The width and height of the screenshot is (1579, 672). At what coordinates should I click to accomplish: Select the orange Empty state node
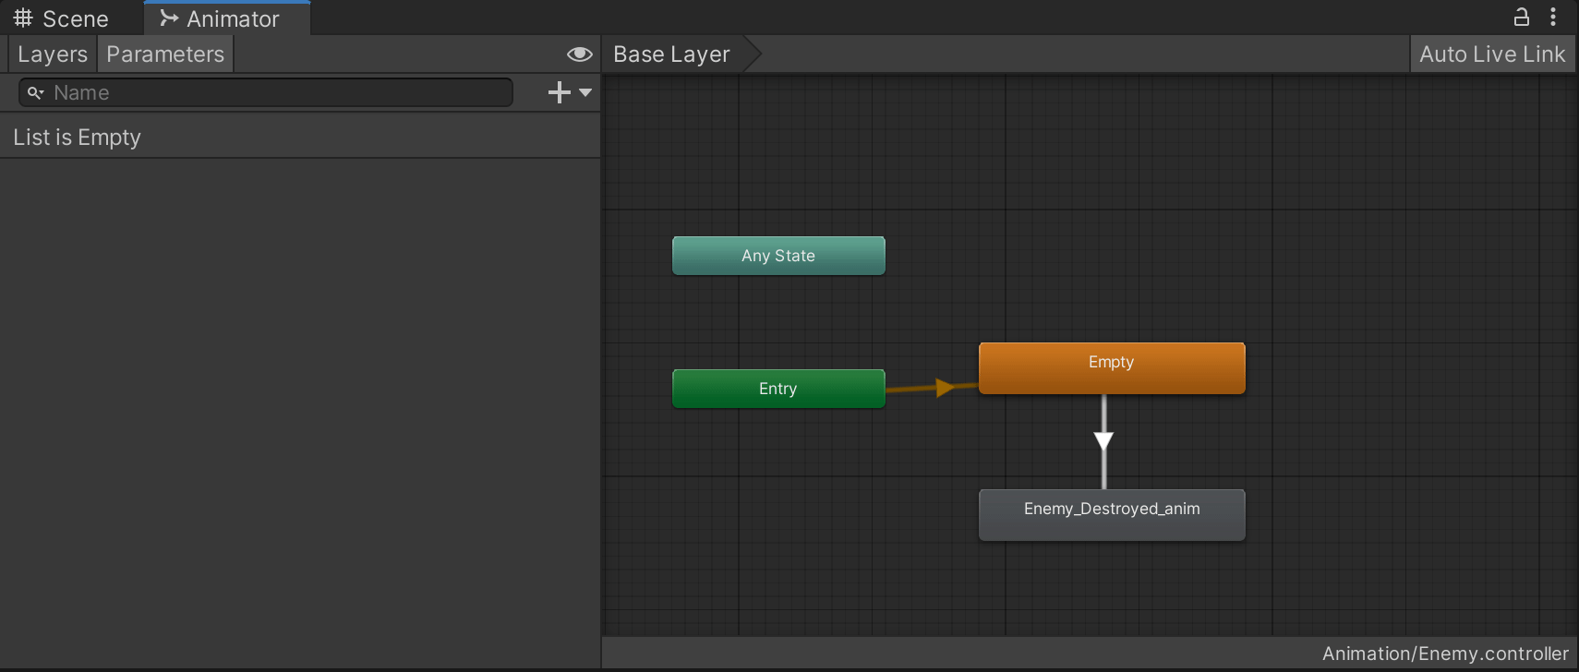pos(1112,368)
